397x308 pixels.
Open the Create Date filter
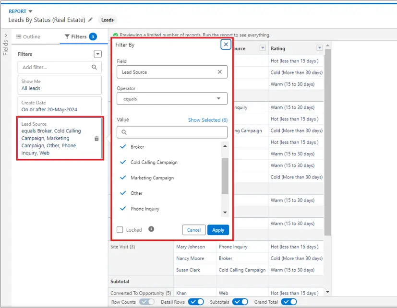[60, 106]
